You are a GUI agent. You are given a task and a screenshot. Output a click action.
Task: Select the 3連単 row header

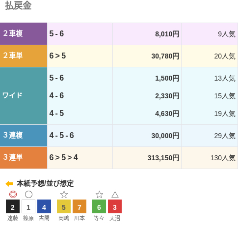click(x=24, y=158)
